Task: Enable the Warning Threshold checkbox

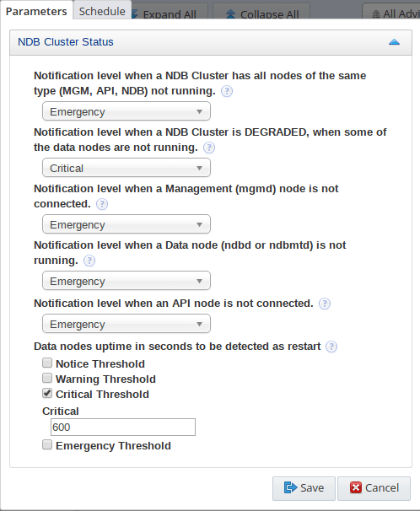Action: (x=47, y=378)
